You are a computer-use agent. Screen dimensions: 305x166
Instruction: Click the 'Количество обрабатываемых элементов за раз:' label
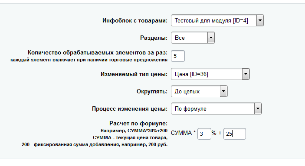[x=98, y=53]
